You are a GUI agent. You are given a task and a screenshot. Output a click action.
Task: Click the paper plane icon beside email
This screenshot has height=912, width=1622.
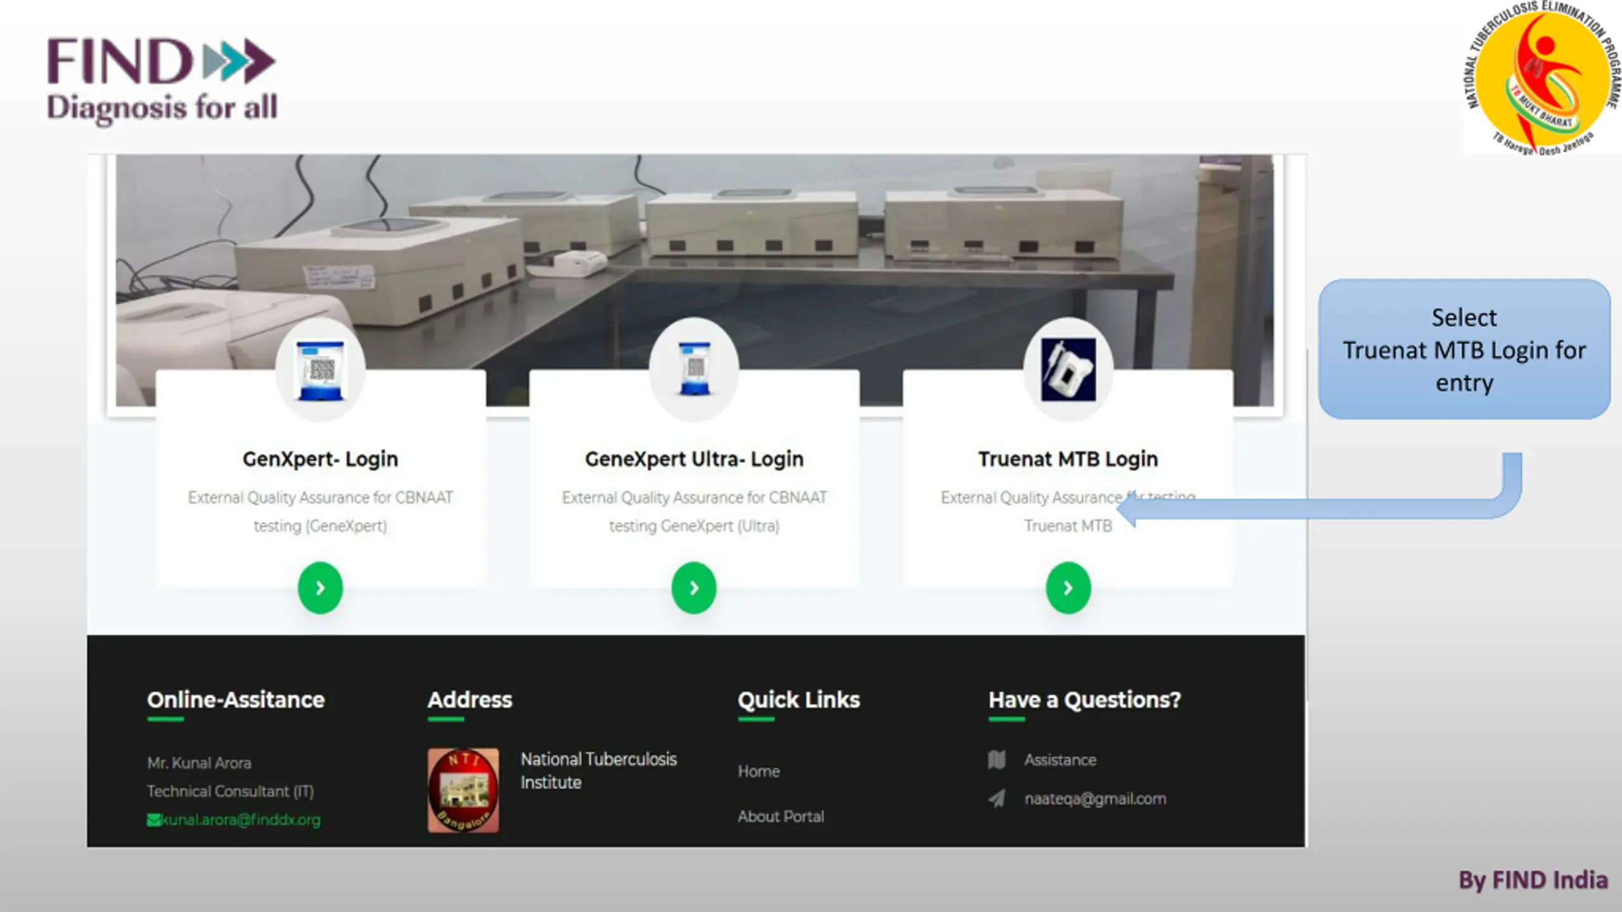997,799
